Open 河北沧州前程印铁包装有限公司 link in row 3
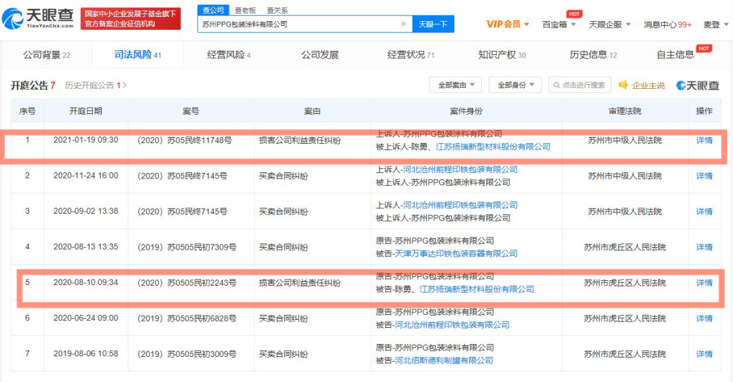Image resolution: width=733 pixels, height=382 pixels. click(x=460, y=205)
